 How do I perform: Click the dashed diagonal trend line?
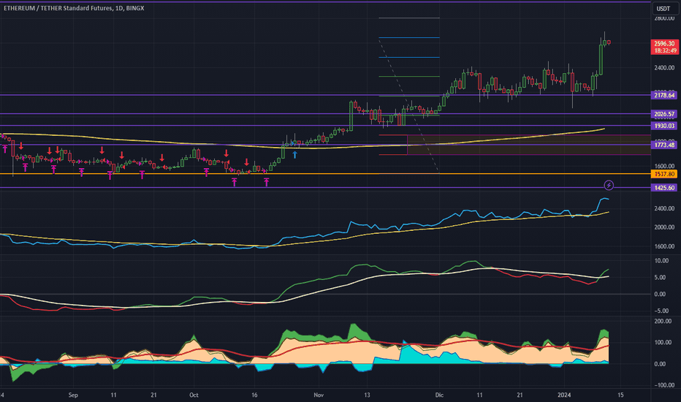(x=408, y=105)
